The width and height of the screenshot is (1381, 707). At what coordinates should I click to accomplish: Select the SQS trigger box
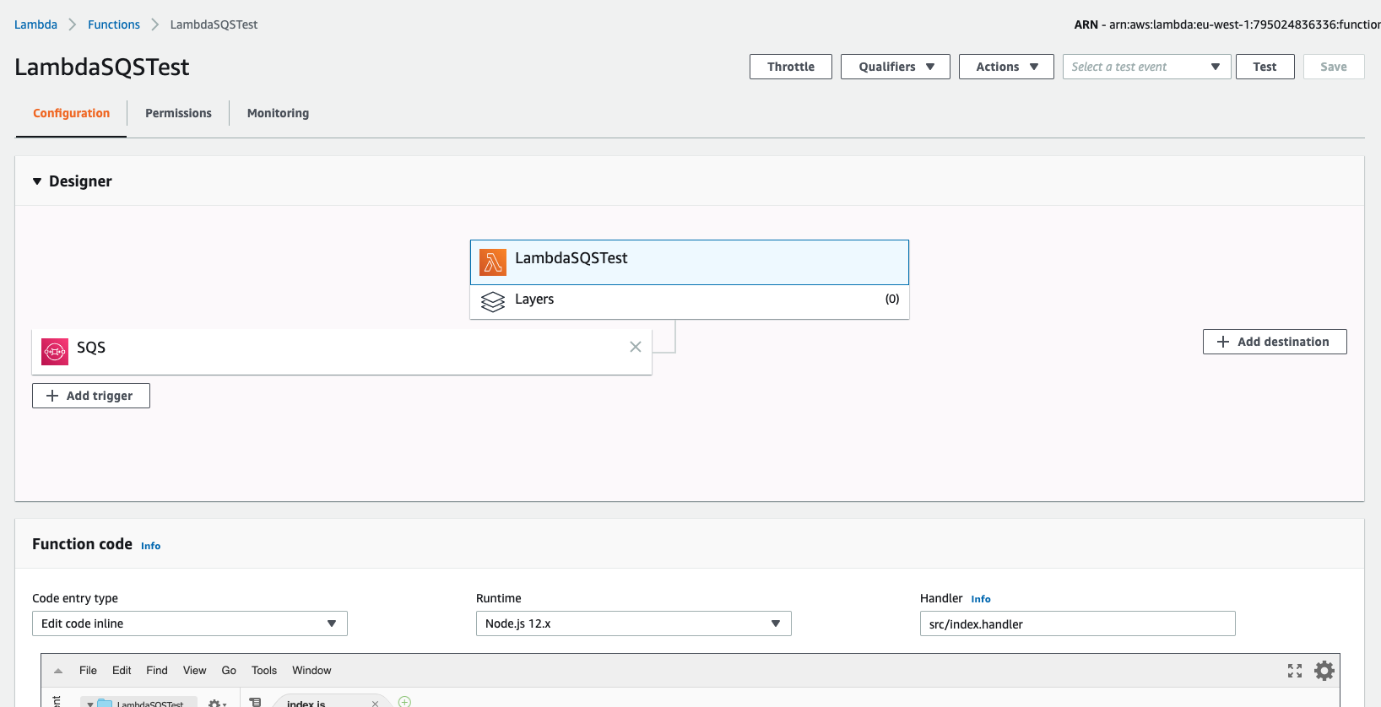pyautogui.click(x=342, y=352)
